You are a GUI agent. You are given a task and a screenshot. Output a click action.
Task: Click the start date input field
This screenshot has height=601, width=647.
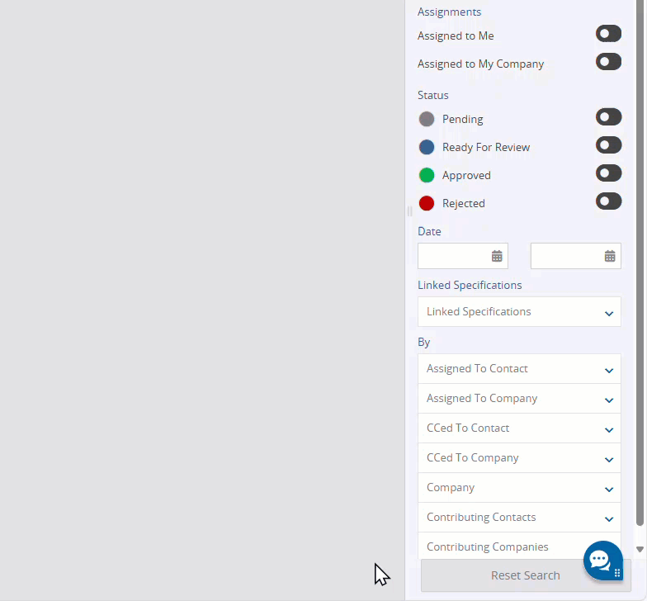454,256
